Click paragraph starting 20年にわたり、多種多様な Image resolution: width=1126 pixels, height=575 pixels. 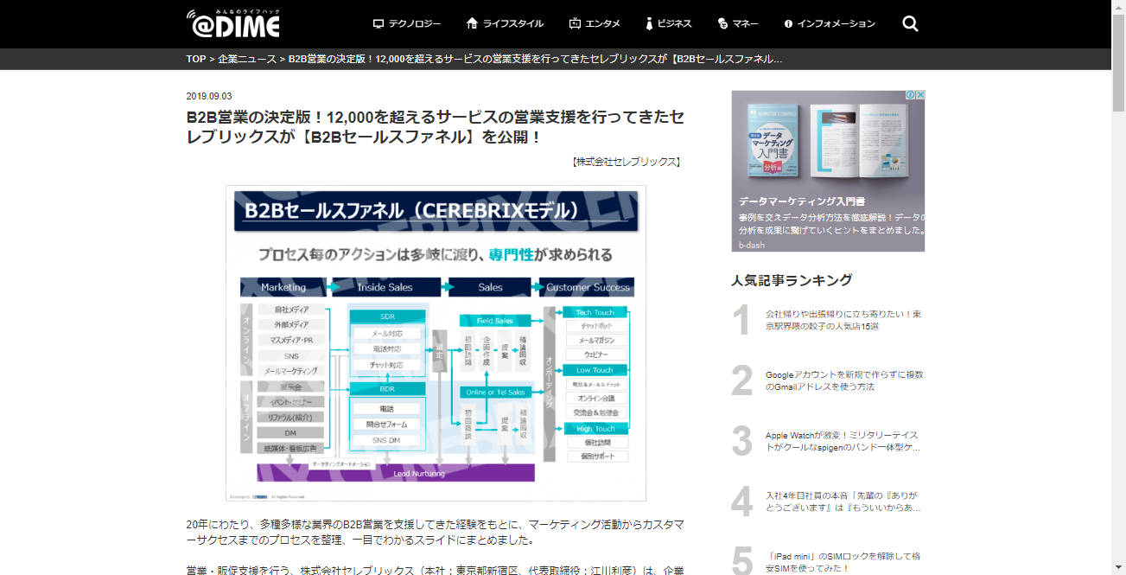pyautogui.click(x=436, y=532)
